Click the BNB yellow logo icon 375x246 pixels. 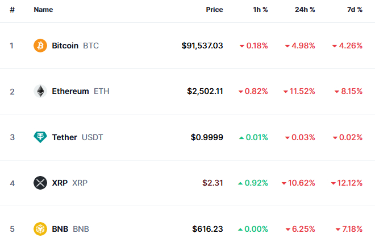coord(40,229)
